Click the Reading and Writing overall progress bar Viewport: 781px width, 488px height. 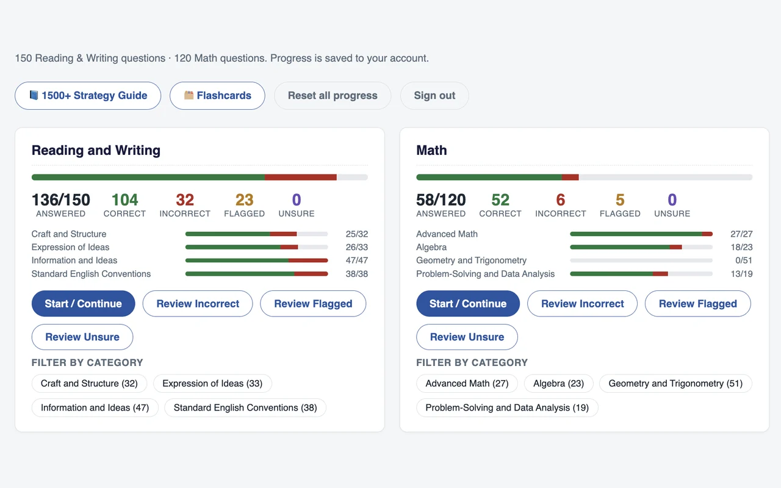point(200,178)
